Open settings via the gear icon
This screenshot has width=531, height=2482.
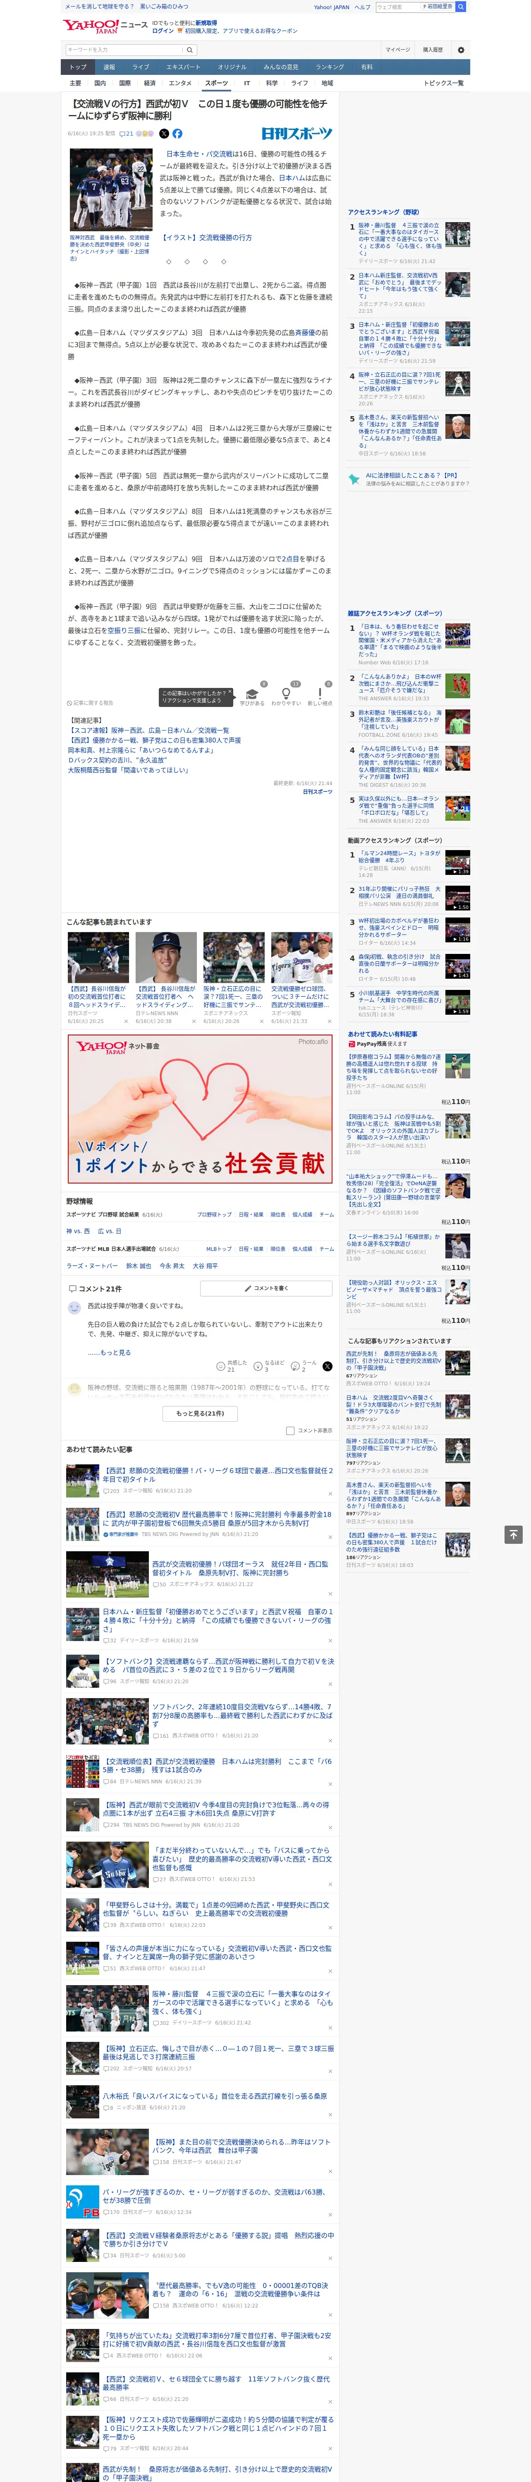(x=461, y=50)
